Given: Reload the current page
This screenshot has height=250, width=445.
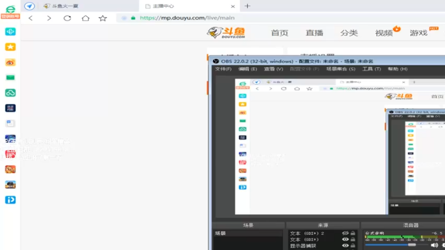Looking at the screenshot, I should click(67, 18).
